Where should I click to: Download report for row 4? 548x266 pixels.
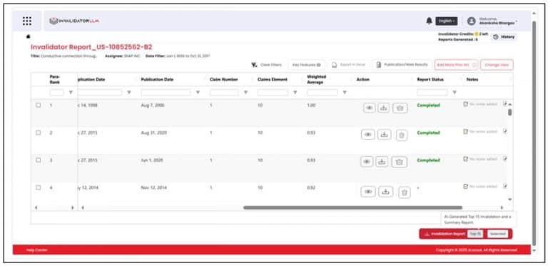tap(385, 192)
